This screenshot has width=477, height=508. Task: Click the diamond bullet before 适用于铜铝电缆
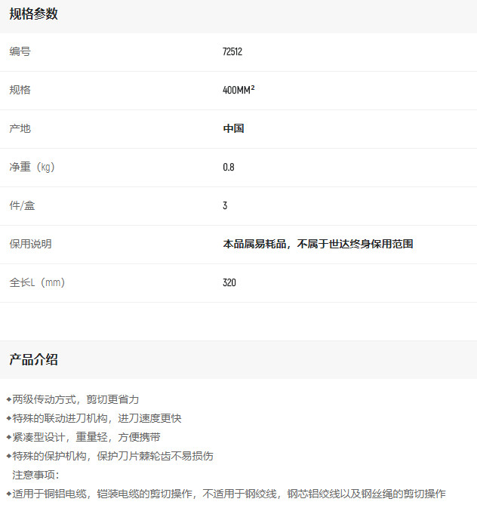[9, 494]
